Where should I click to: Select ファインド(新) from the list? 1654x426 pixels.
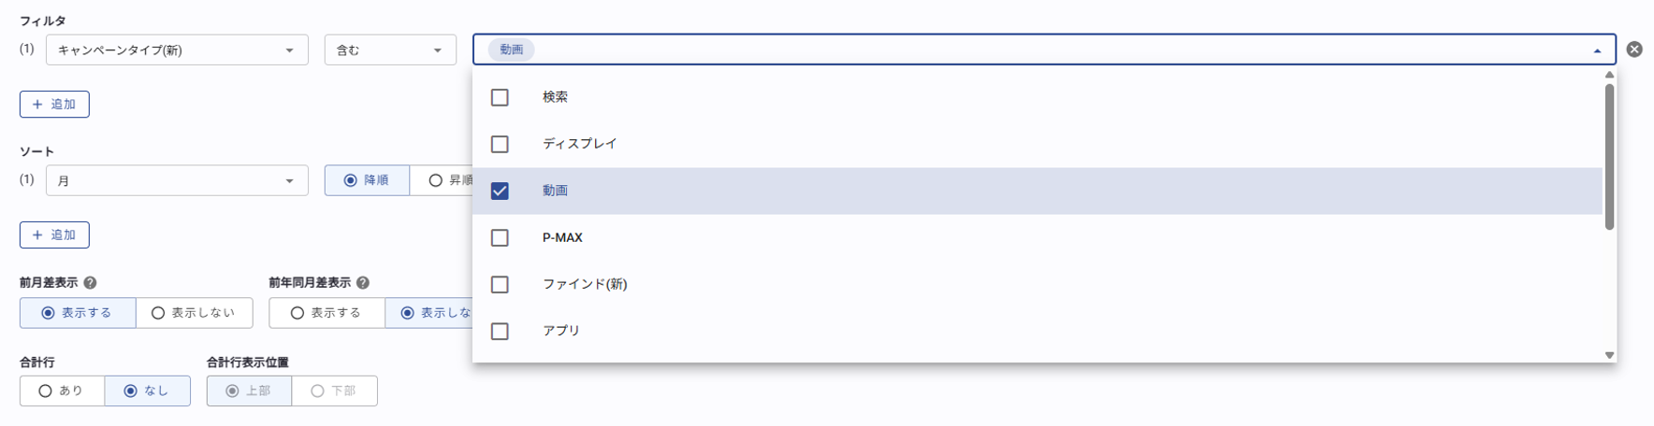[585, 284]
